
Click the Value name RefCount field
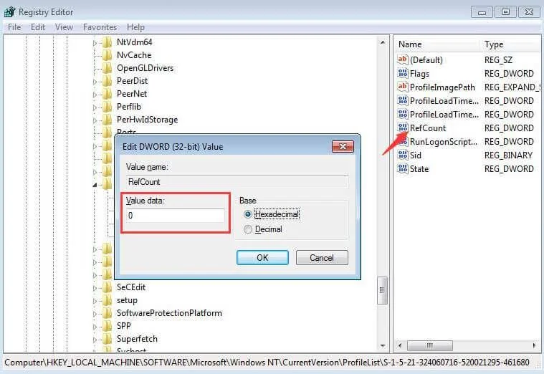(x=237, y=182)
